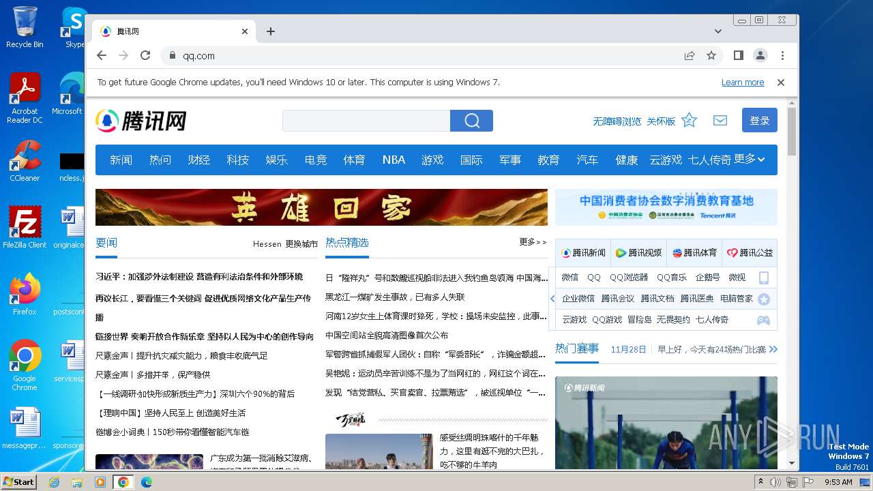Open 腾讯视频 product tab

coord(638,253)
